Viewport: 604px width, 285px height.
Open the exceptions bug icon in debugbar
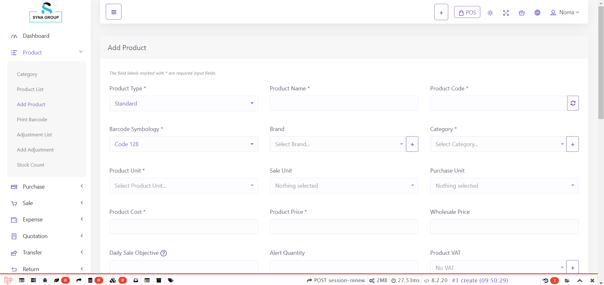45,280
